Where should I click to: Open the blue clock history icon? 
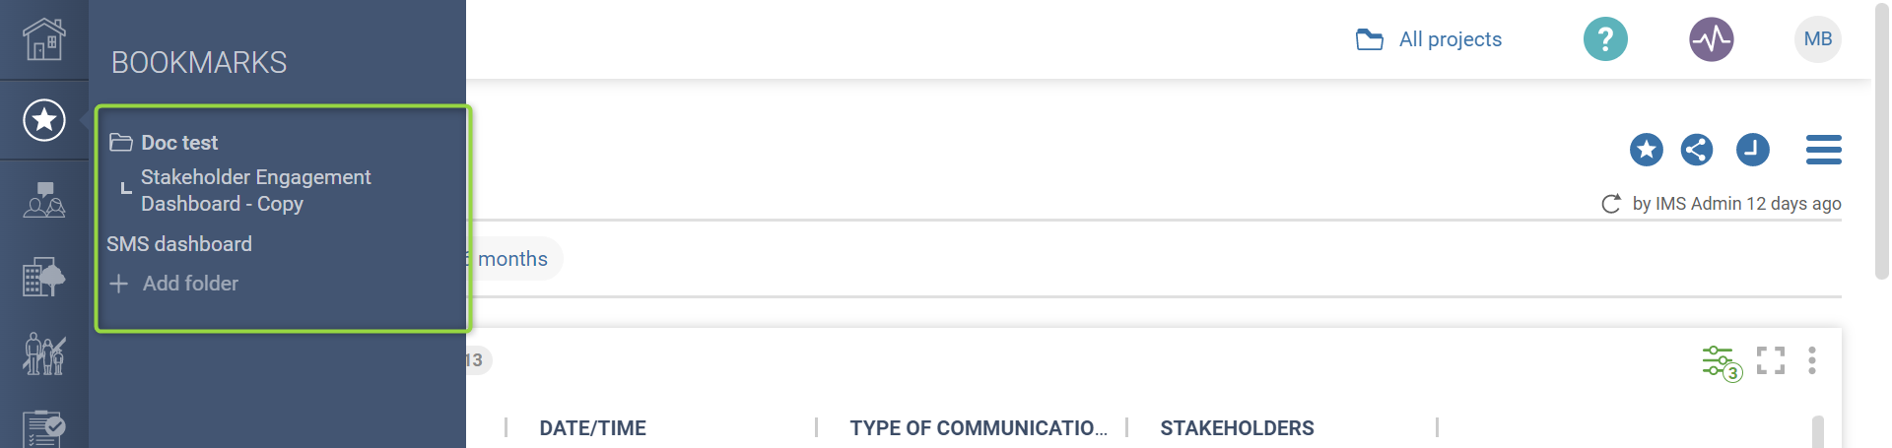click(1752, 150)
